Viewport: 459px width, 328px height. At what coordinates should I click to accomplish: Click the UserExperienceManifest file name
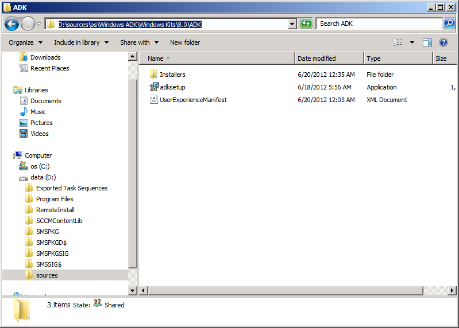193,100
